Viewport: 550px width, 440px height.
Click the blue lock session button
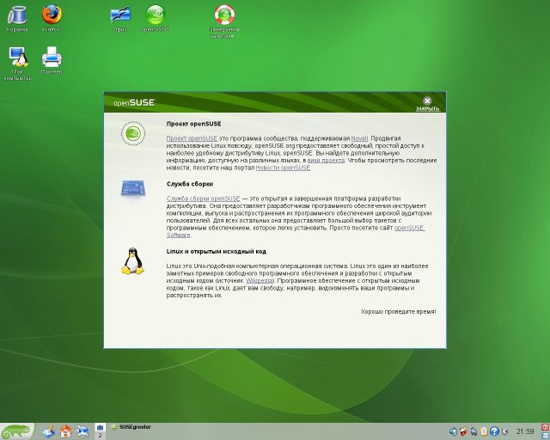pos(545,437)
